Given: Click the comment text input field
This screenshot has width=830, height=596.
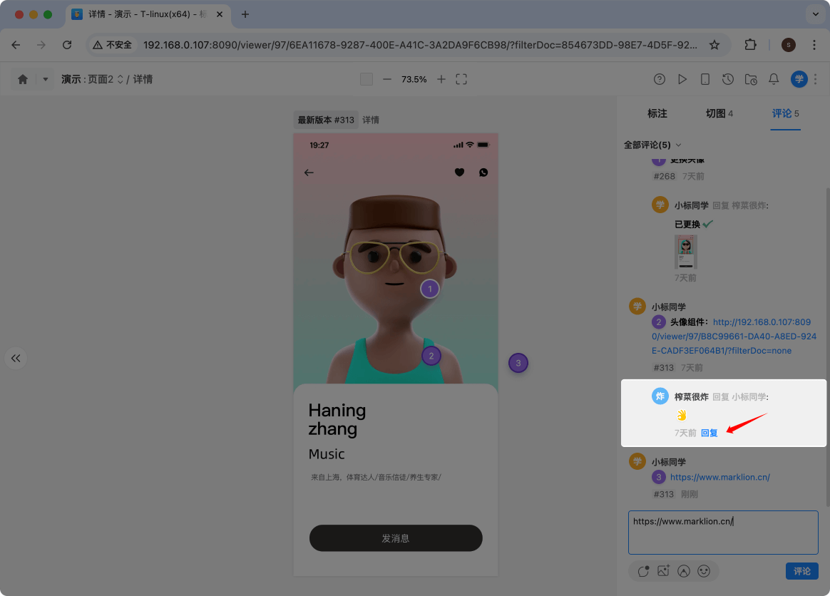Looking at the screenshot, I should 722,532.
